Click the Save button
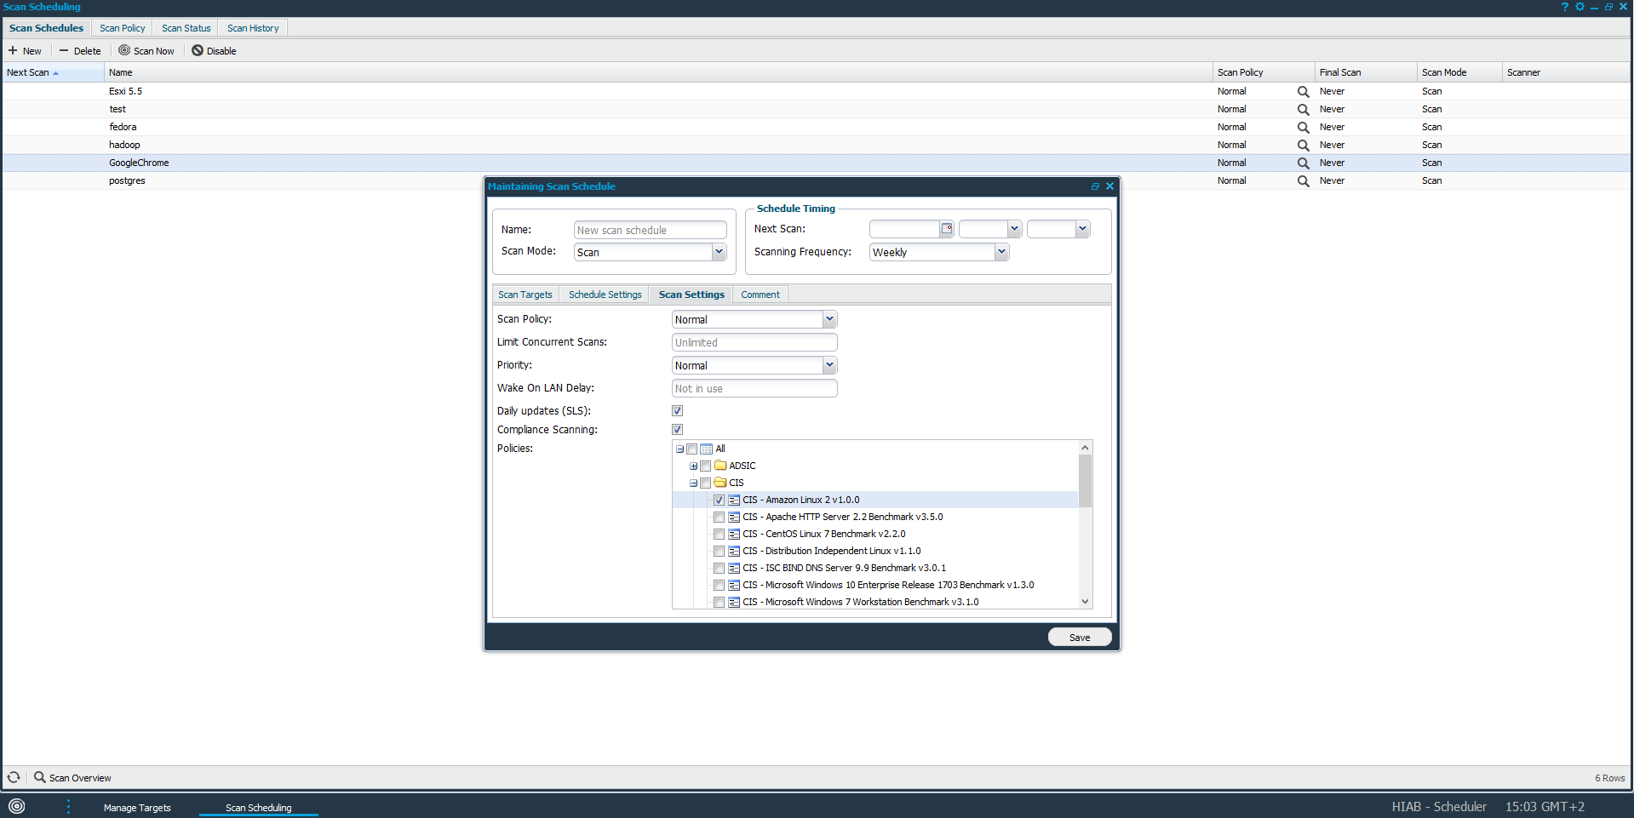The image size is (1634, 818). pos(1079,638)
